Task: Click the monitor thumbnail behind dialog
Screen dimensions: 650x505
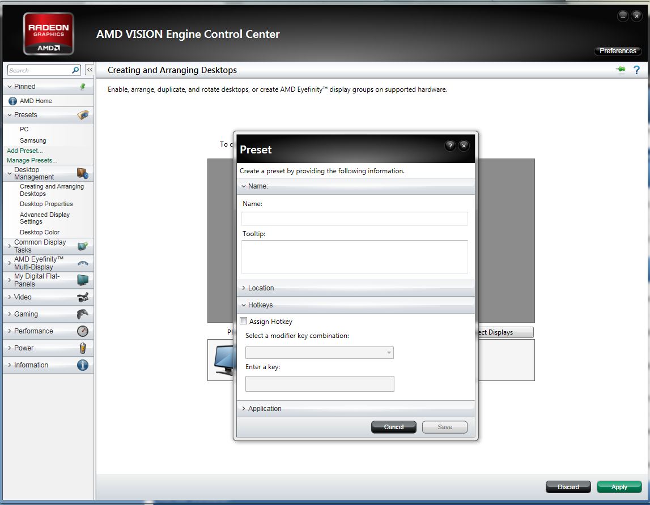Action: 224,360
